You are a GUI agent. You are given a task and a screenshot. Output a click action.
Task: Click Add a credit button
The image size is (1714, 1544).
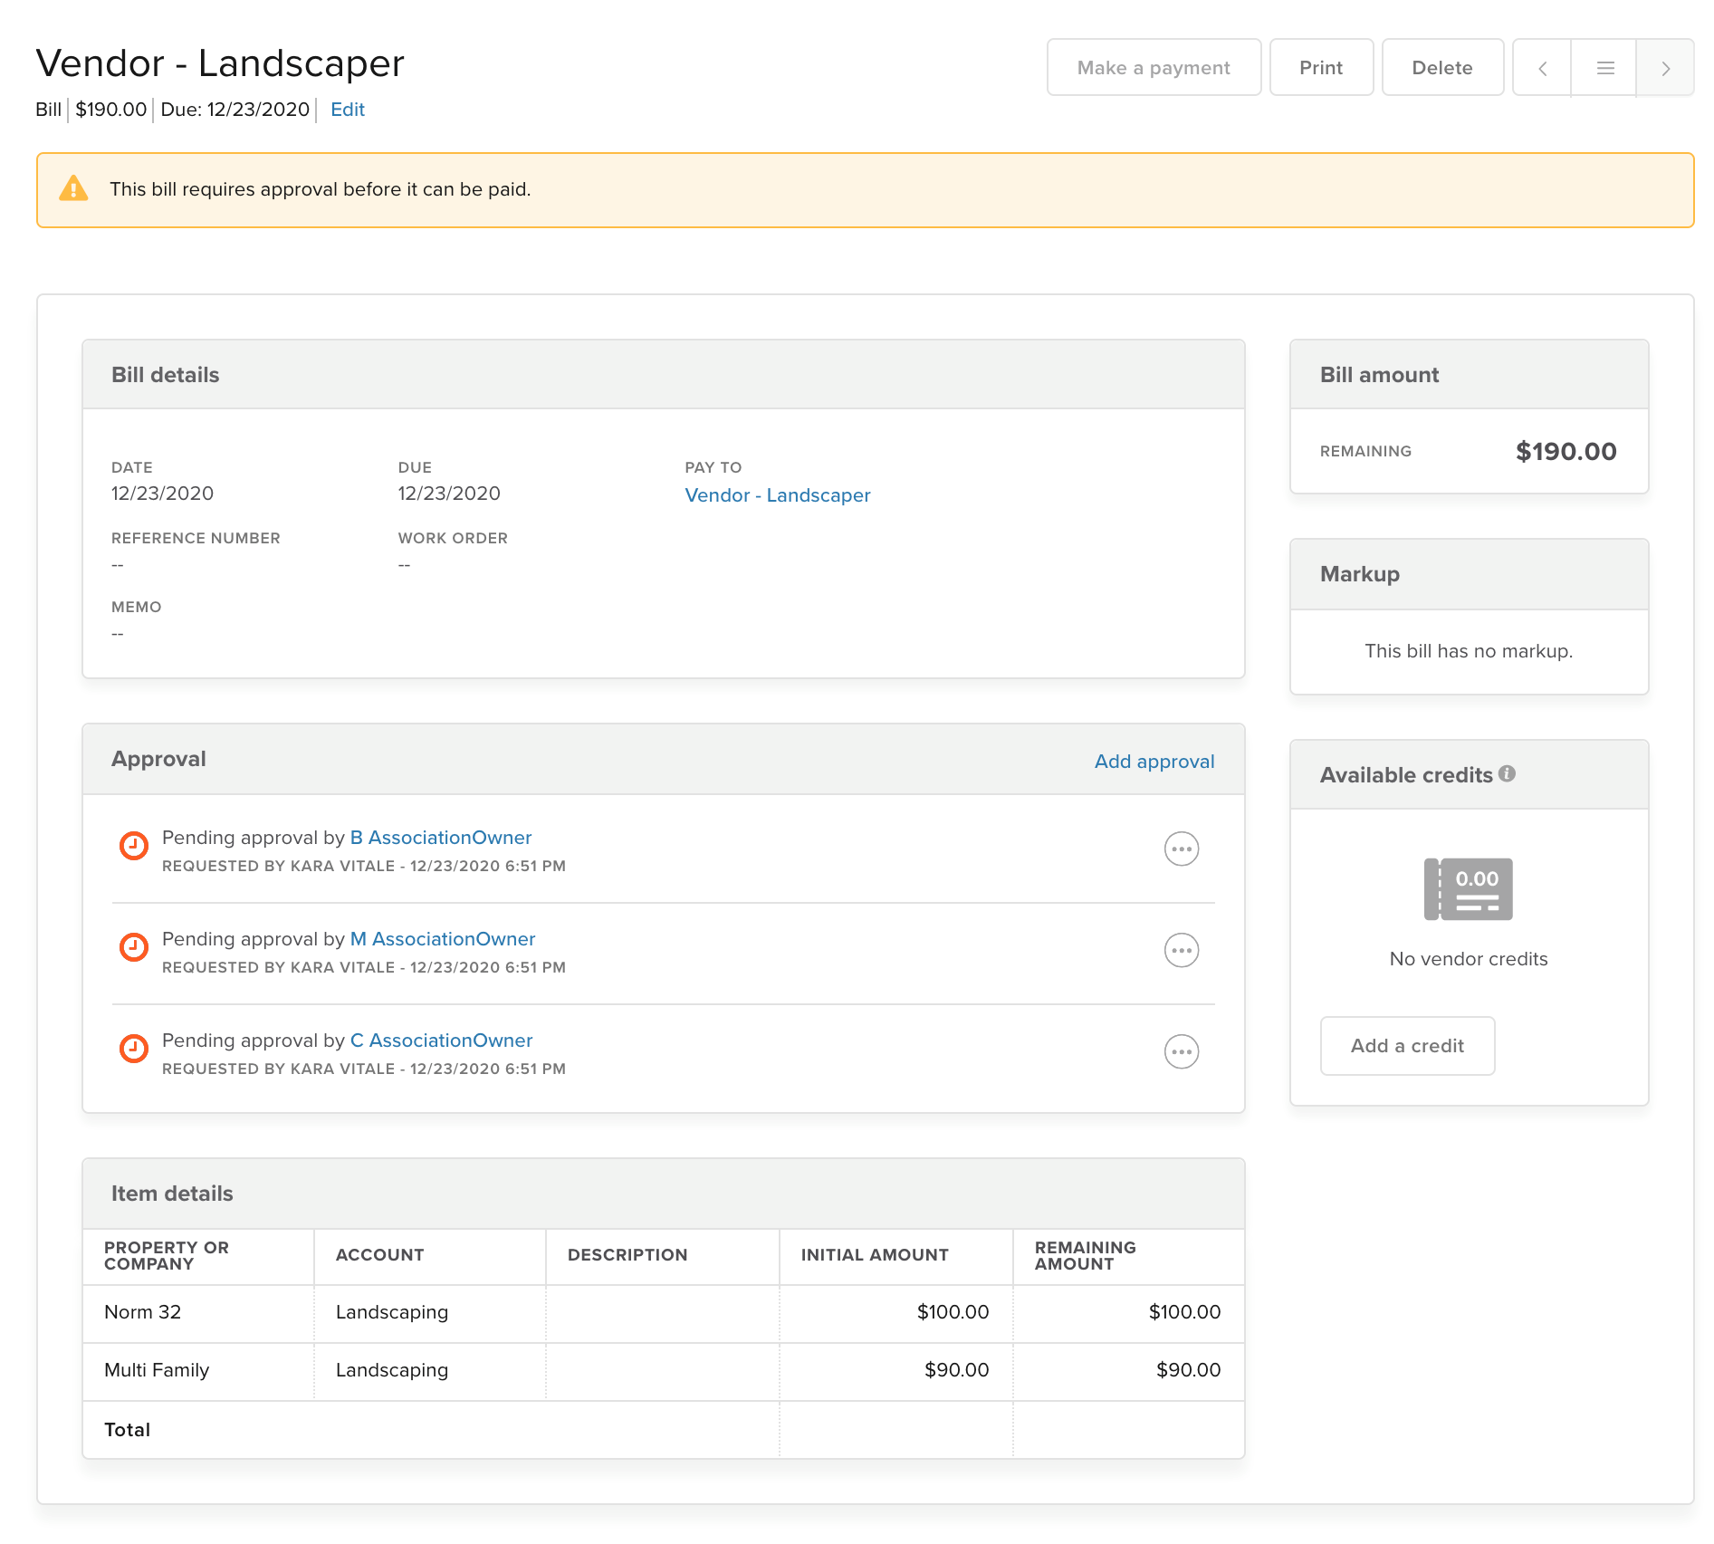1407,1046
